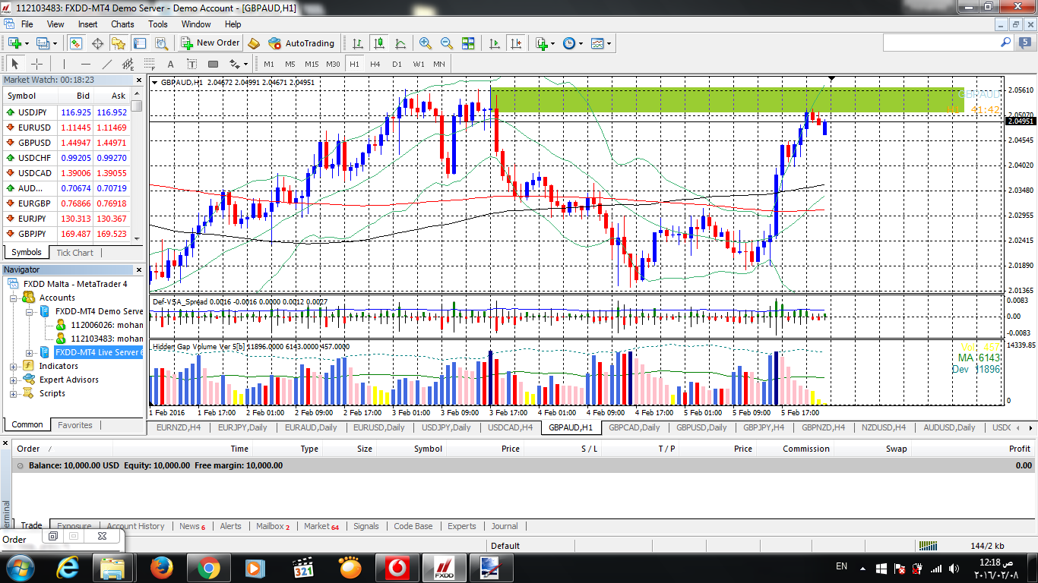Open the GBPCAD,Daily chart tab
Image resolution: width=1038 pixels, height=583 pixels.
[634, 427]
